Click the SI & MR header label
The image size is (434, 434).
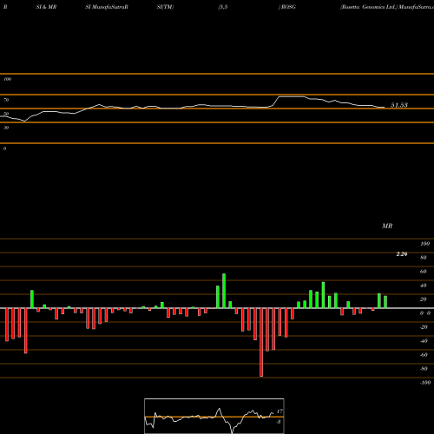(46, 7)
